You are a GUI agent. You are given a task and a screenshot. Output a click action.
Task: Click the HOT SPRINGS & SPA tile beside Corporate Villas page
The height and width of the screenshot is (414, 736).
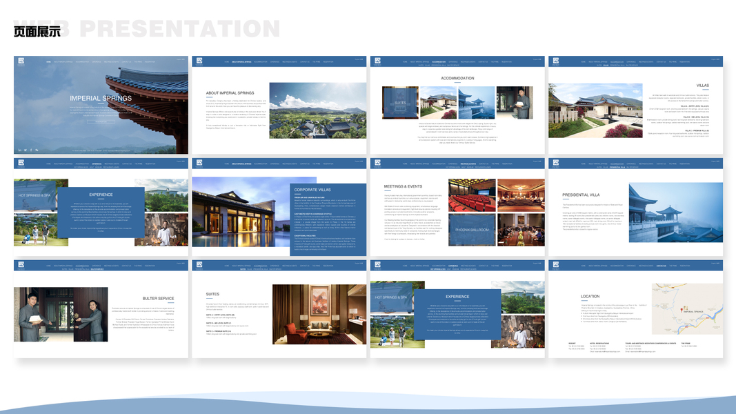pos(35,195)
